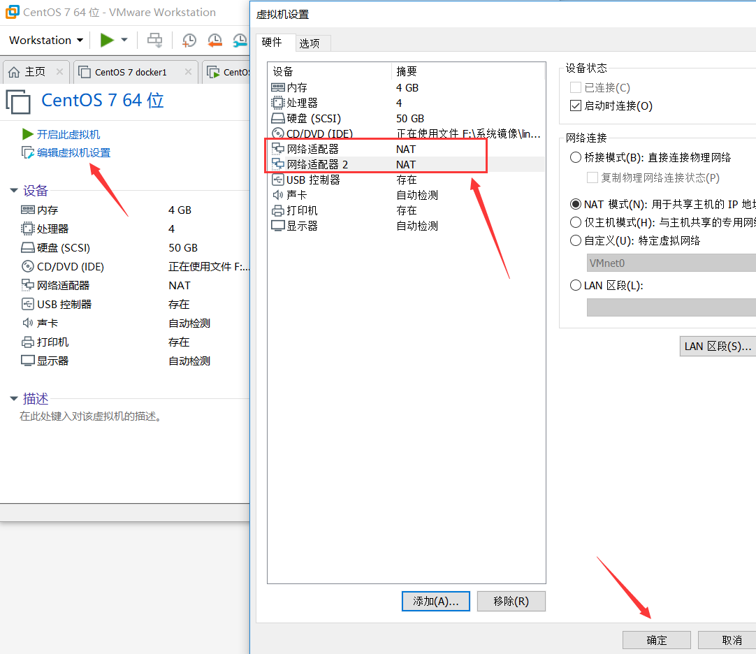Click Send Ctrl+Alt+Del toolbar icon
The image size is (756, 654).
(155, 40)
